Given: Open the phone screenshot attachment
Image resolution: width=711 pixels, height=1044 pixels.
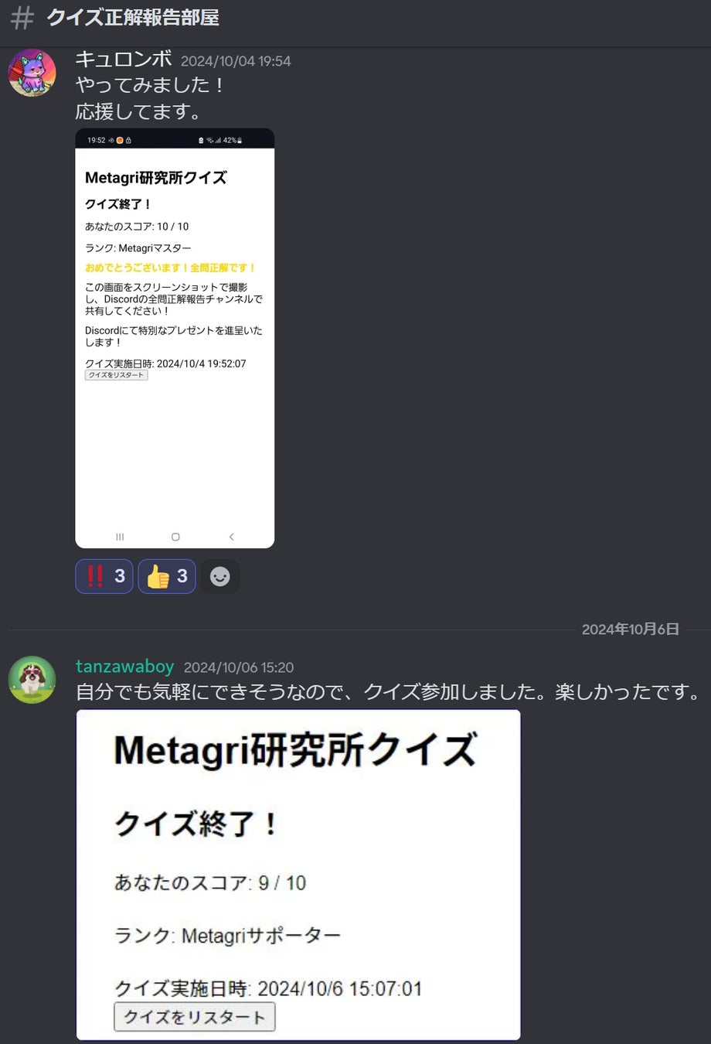Looking at the screenshot, I should [175, 338].
